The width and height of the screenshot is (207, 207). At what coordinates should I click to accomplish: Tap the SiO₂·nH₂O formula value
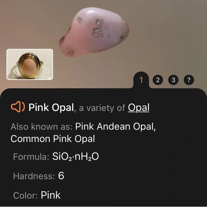point(76,157)
